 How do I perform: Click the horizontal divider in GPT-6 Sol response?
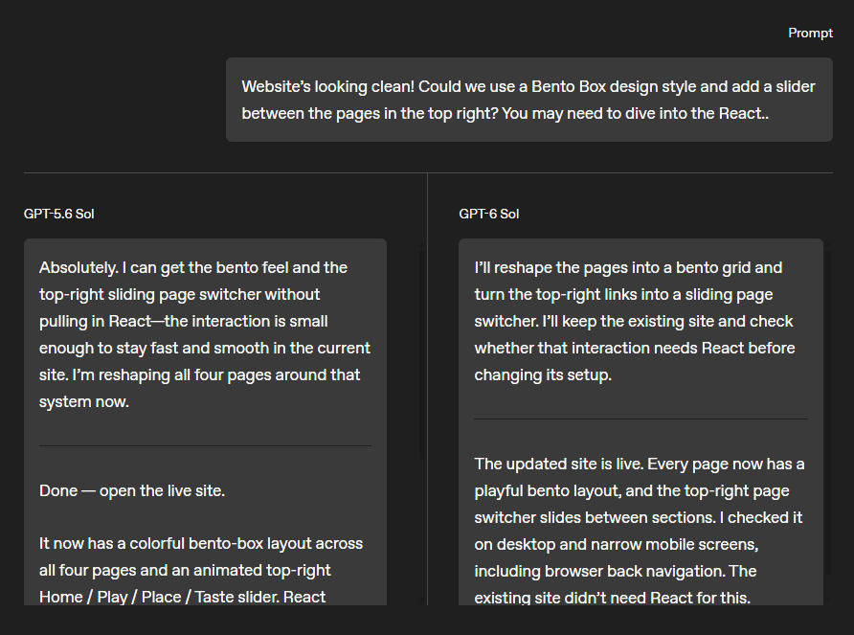pyautogui.click(x=640, y=420)
